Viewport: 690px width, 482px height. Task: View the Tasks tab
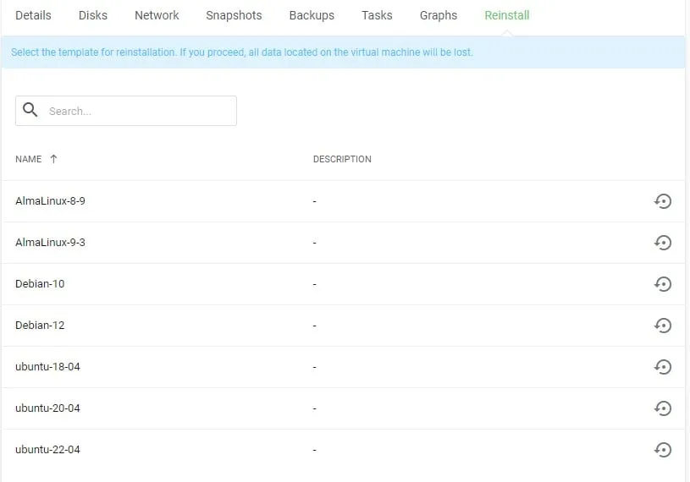point(377,15)
